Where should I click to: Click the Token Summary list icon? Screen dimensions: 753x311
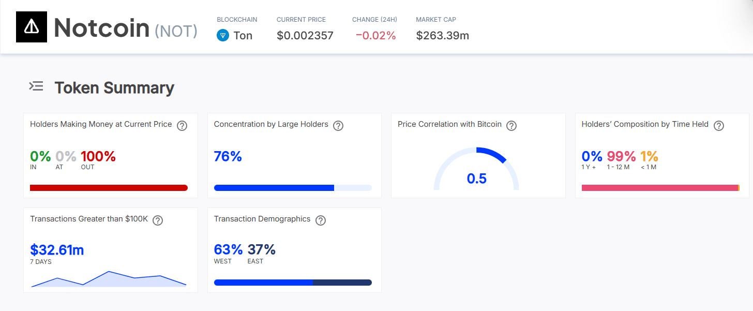click(36, 86)
